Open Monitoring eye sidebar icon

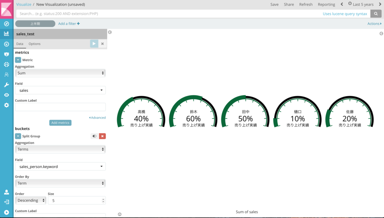click(x=7, y=95)
